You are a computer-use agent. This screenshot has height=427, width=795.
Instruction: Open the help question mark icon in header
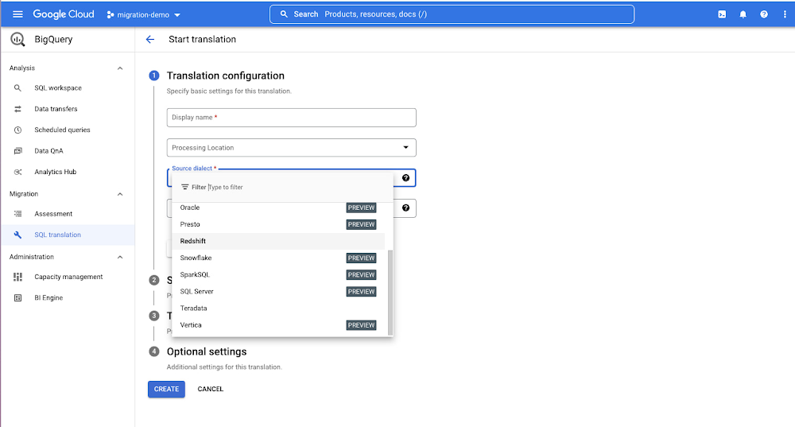pos(764,14)
